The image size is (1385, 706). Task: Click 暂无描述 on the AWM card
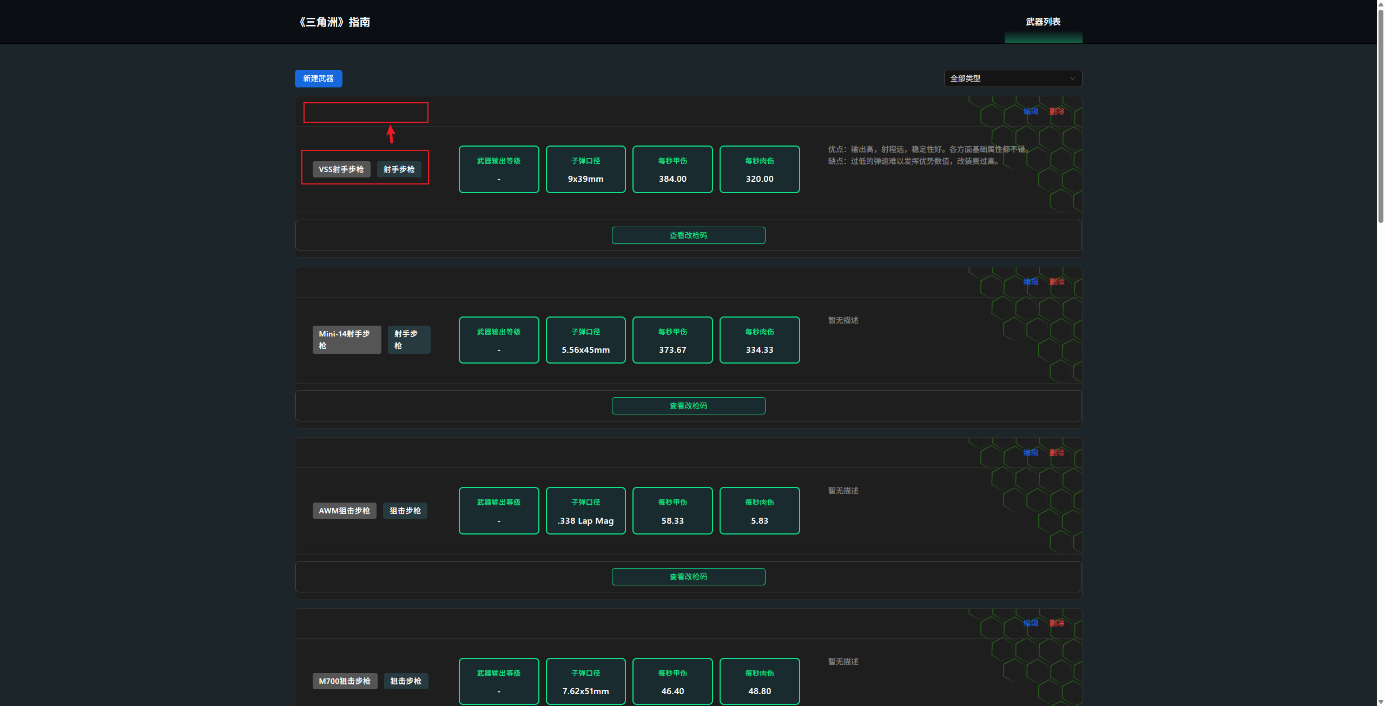coord(843,491)
